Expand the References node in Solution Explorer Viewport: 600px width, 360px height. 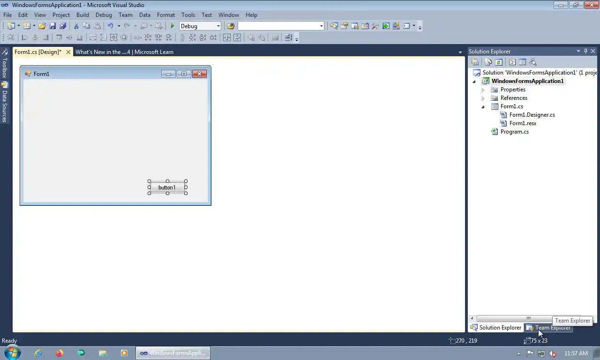483,98
